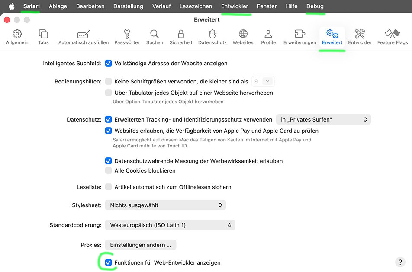The height and width of the screenshot is (272, 412).
Task: Uncheck Vollständige Adresse der Website anzeigen
Action: [x=108, y=63]
